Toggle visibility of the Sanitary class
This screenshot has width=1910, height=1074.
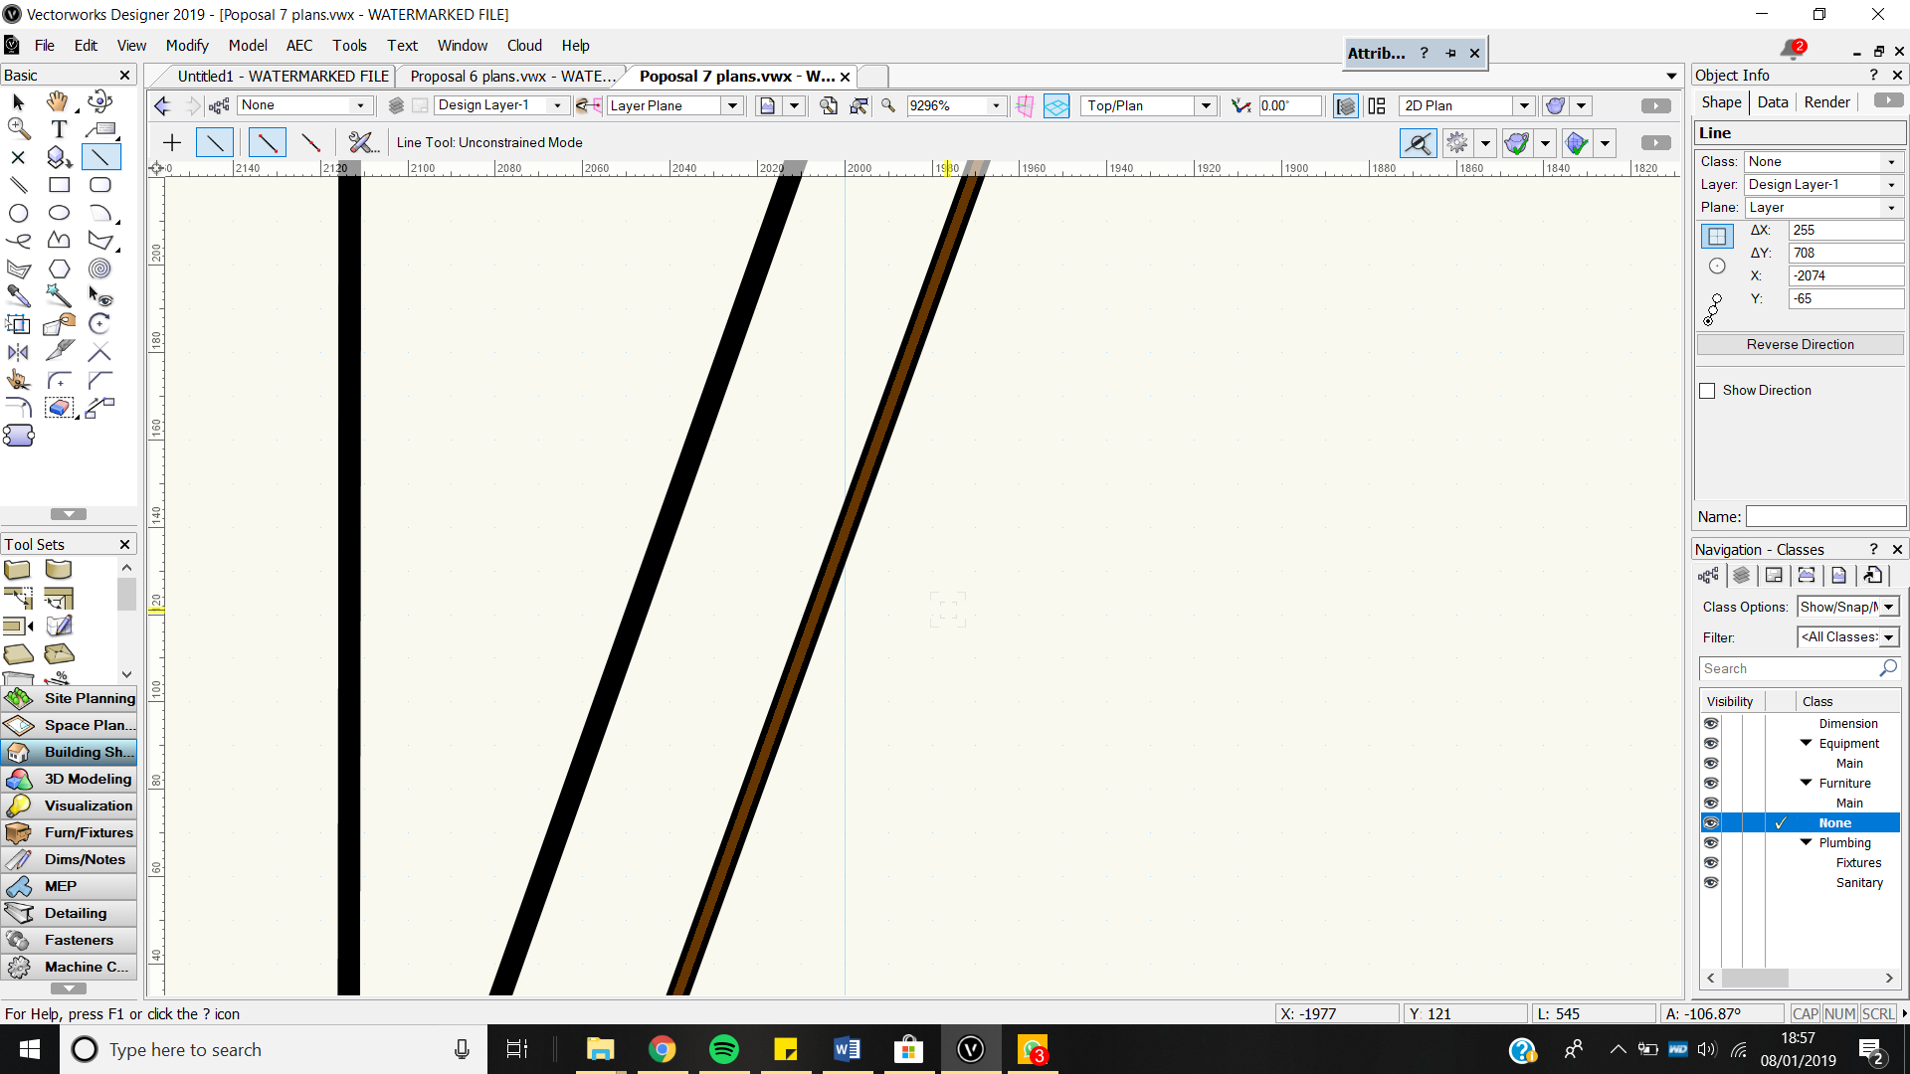click(x=1711, y=882)
